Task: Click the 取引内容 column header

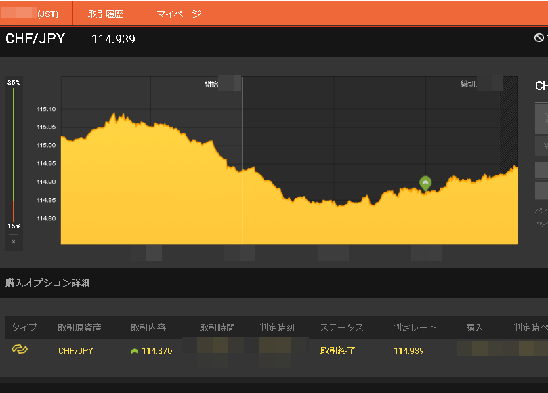Action: 148,328
